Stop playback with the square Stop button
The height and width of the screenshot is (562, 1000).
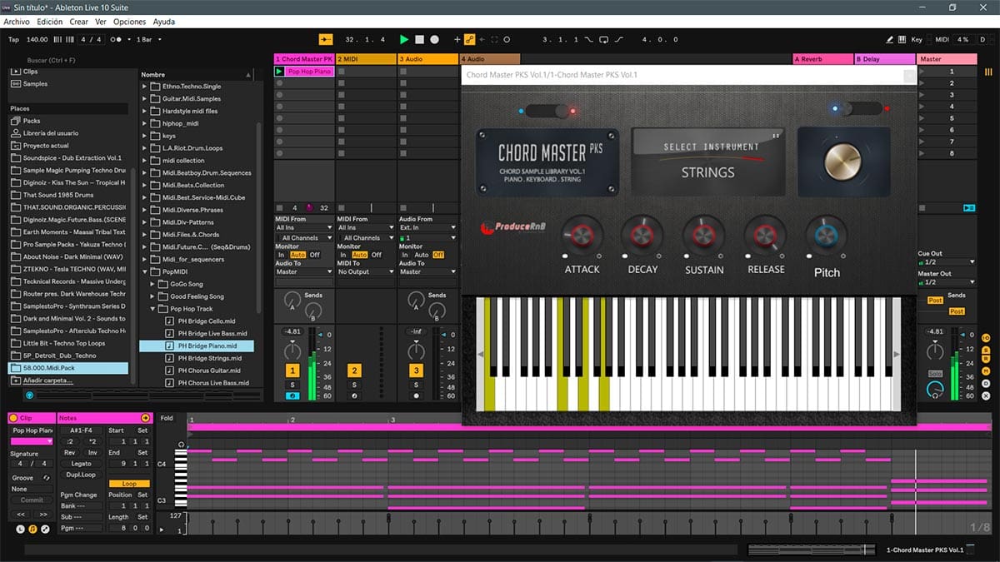pos(419,39)
